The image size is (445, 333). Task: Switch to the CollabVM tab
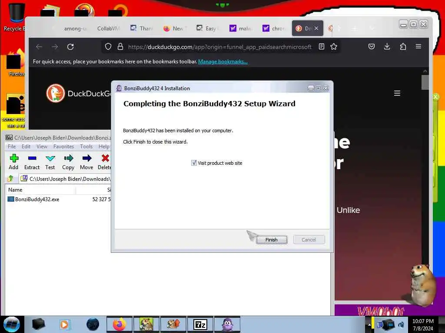pos(108,29)
